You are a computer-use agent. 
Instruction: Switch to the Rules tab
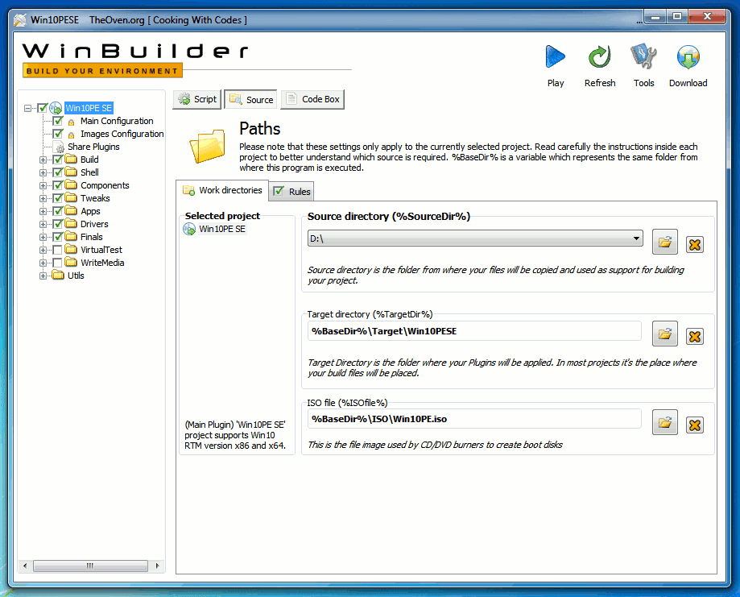(291, 191)
